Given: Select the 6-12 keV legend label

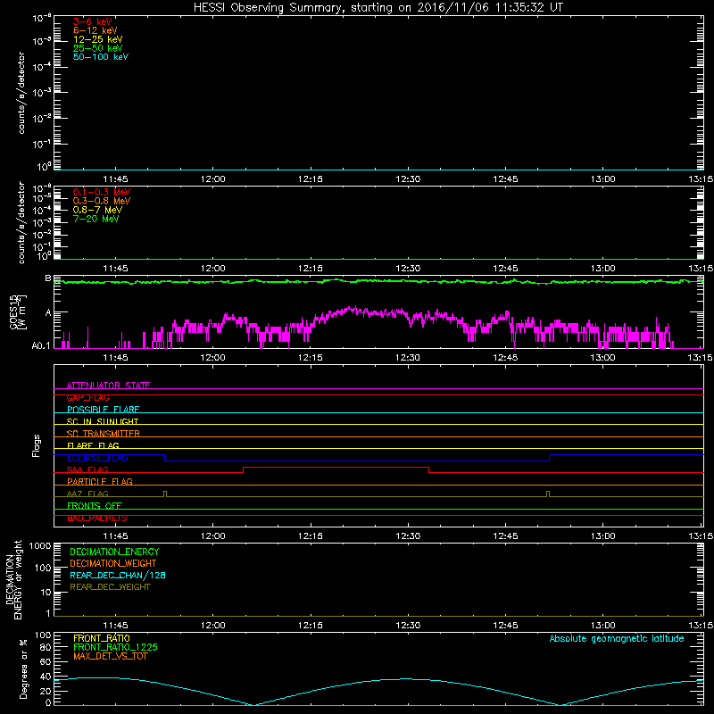Looking at the screenshot, I should [95, 30].
